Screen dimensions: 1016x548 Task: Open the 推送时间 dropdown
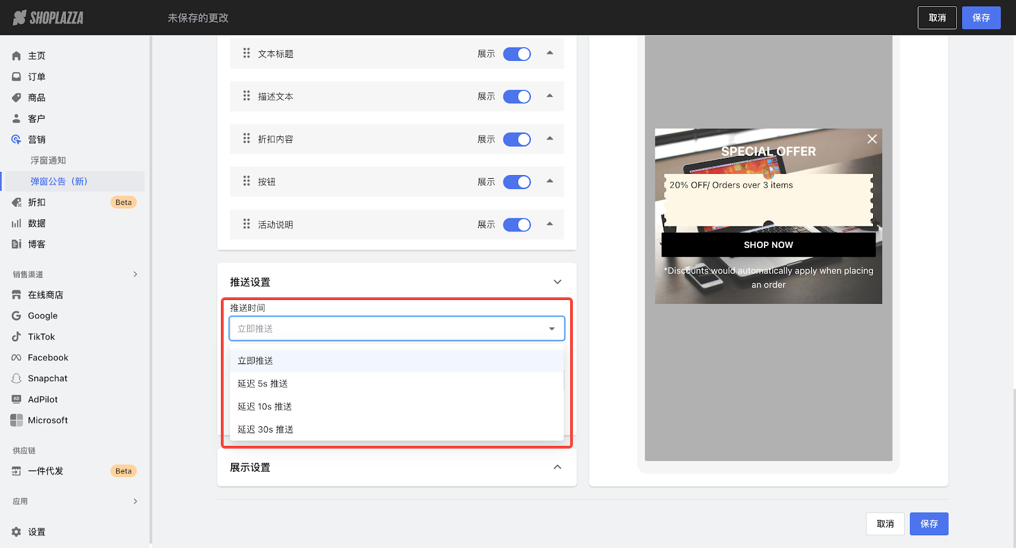point(397,329)
